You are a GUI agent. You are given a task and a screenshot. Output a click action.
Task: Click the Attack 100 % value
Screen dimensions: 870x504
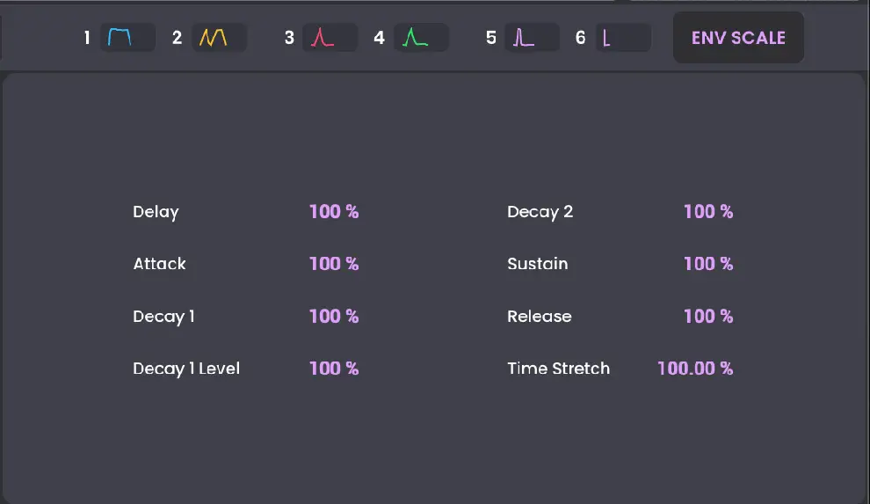(334, 264)
